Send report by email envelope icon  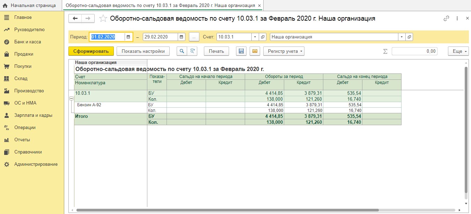[255, 51]
